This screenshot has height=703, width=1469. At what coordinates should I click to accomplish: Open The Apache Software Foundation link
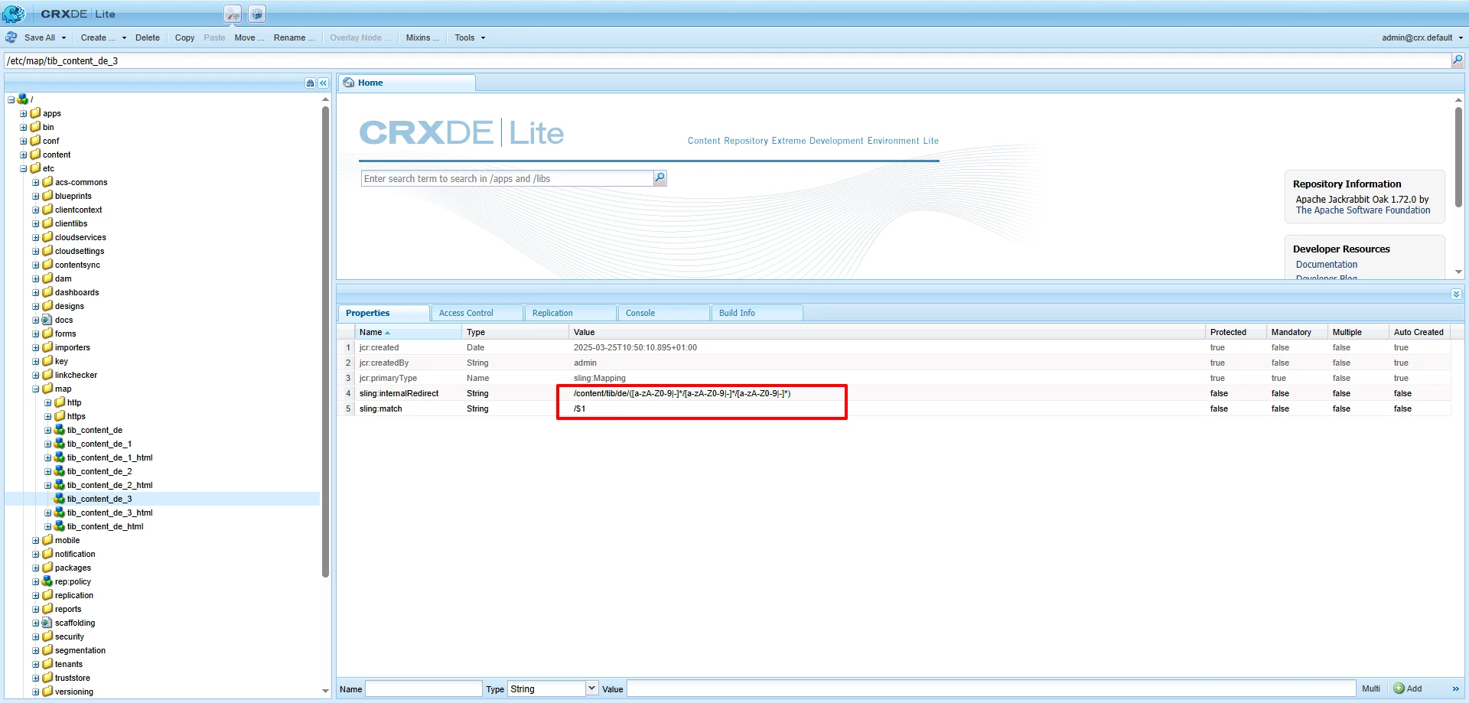[x=1363, y=210]
